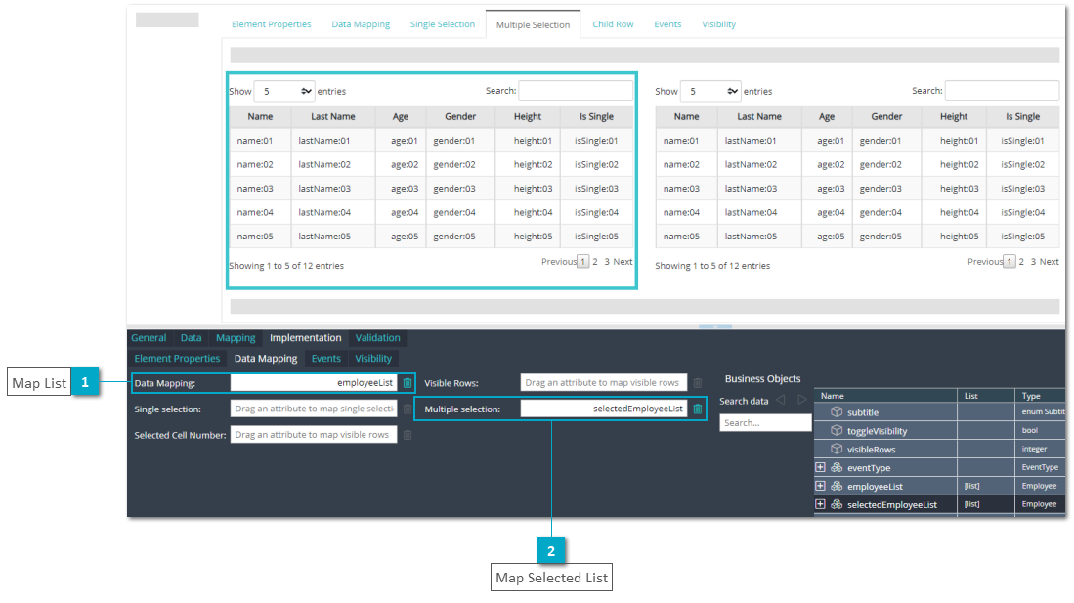The image size is (1074, 603).
Task: Click the Business Objects Search box
Action: click(766, 423)
